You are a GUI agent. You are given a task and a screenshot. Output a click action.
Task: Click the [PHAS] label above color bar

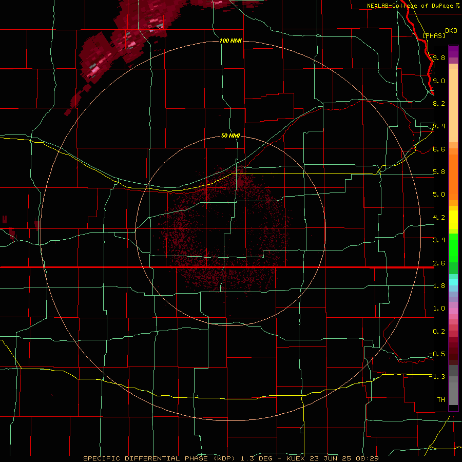[x=434, y=35]
